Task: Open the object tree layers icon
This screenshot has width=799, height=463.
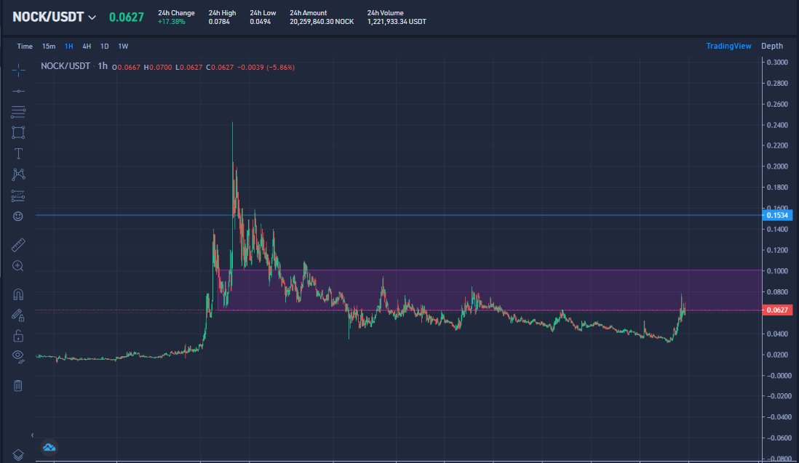Action: point(18,455)
